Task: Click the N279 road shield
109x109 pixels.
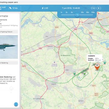Action: click(24, 66)
